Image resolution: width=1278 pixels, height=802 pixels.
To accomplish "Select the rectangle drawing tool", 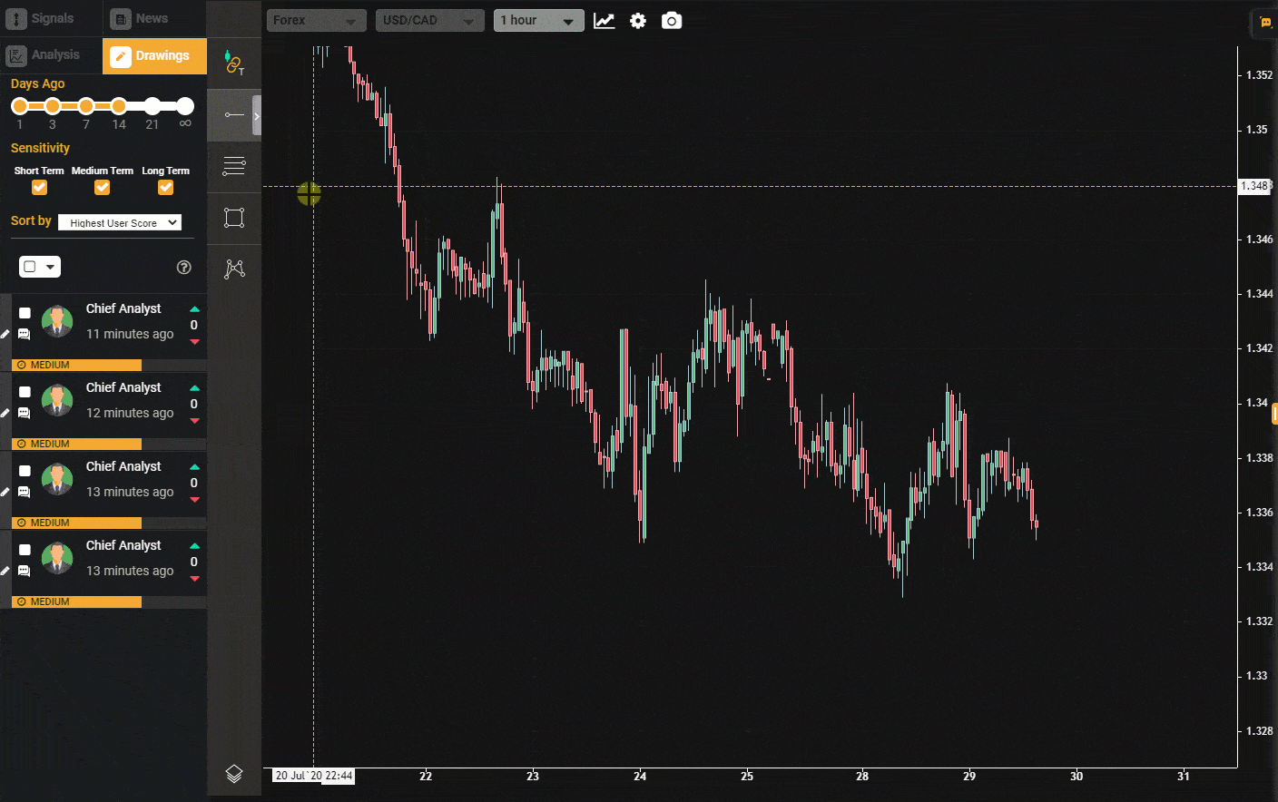I will pos(234,218).
